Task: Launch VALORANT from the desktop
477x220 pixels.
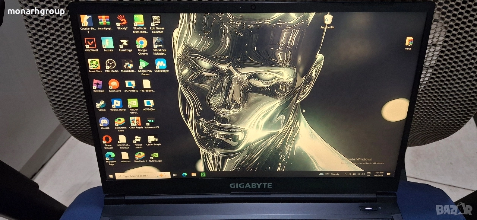Action: [90, 43]
